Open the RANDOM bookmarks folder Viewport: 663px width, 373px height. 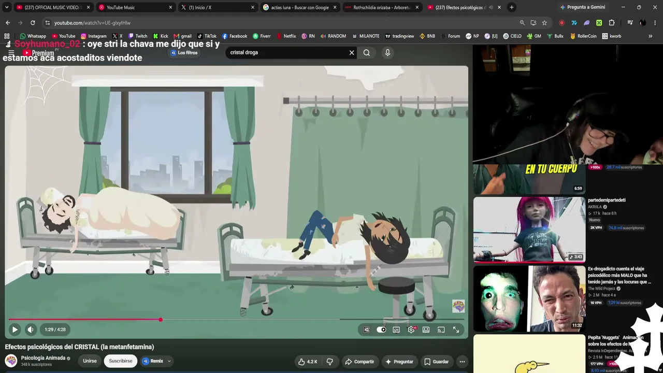(333, 36)
